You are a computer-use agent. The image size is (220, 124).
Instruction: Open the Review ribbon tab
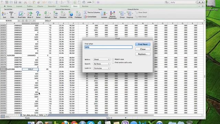pos(85,6)
